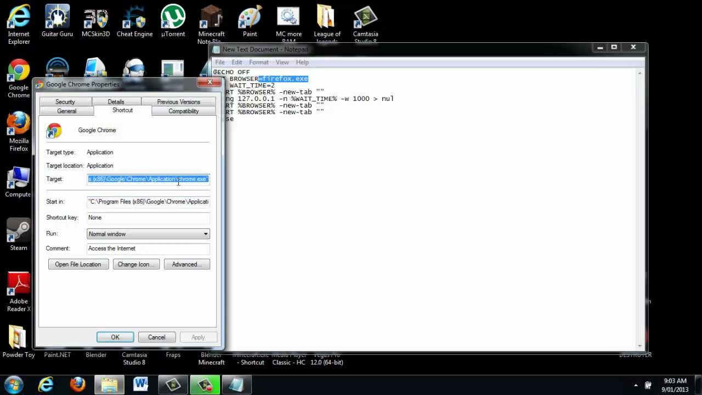Click the Open File Location button
702x395 pixels.
click(78, 264)
